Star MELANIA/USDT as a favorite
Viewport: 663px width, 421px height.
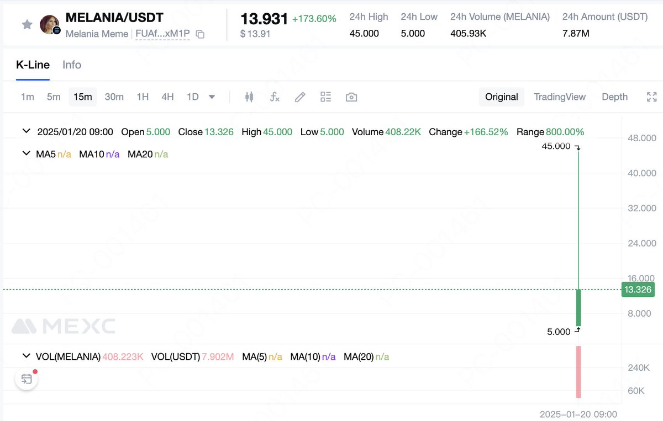pos(26,25)
